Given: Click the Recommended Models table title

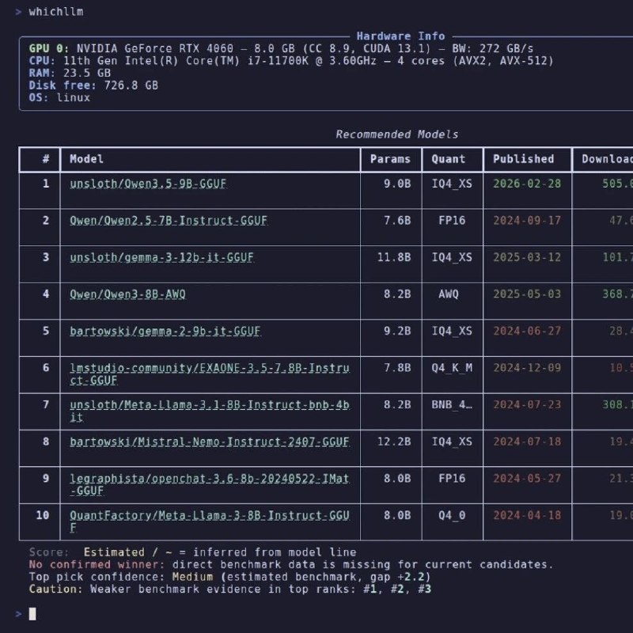Looking at the screenshot, I should click(397, 135).
